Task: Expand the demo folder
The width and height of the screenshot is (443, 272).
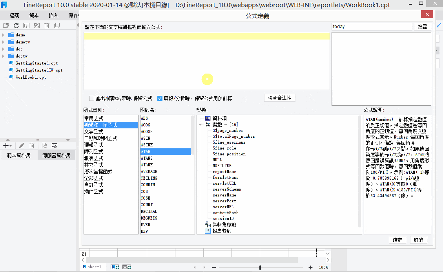Action: (x=3, y=35)
